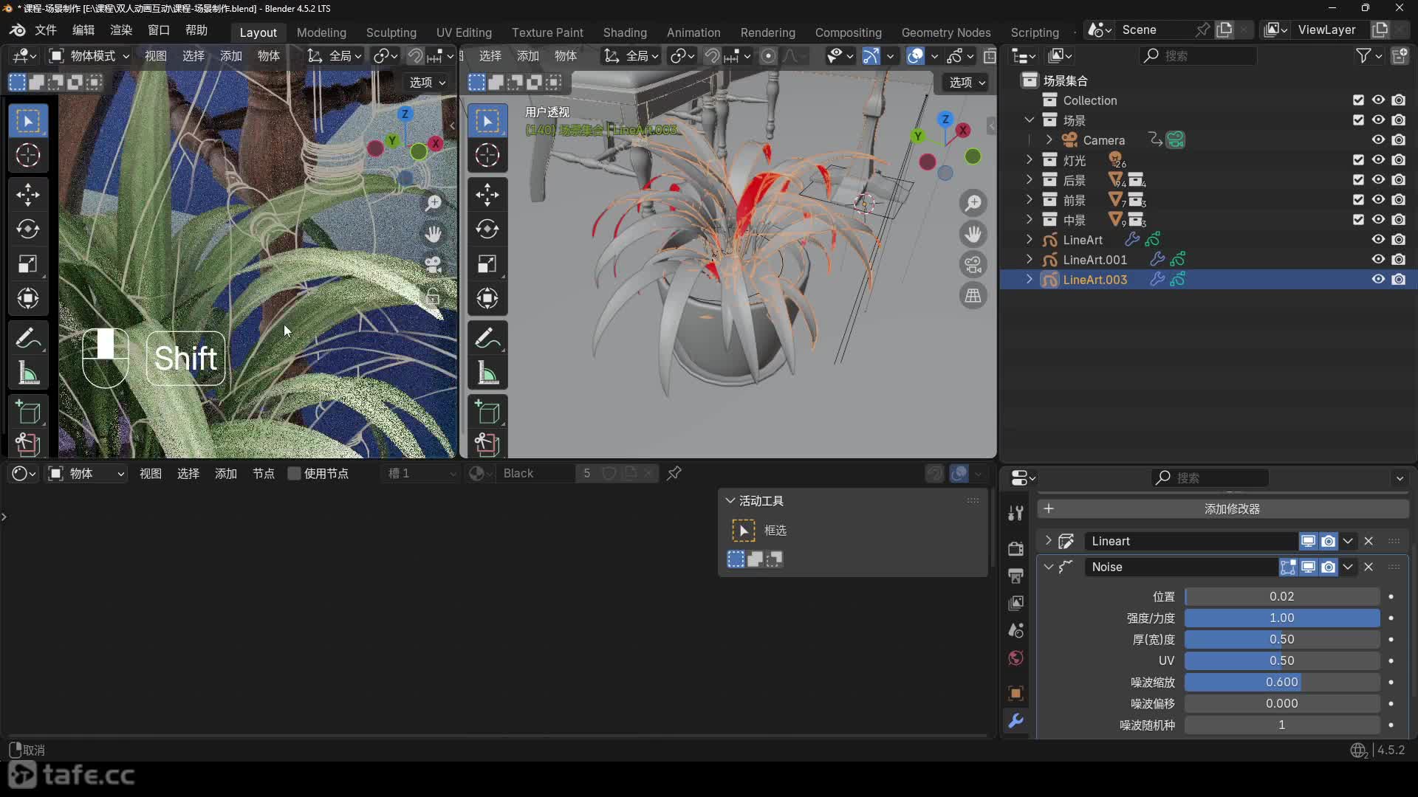
Task: Pick the Annotate tool in left toolbar
Action: click(x=28, y=339)
